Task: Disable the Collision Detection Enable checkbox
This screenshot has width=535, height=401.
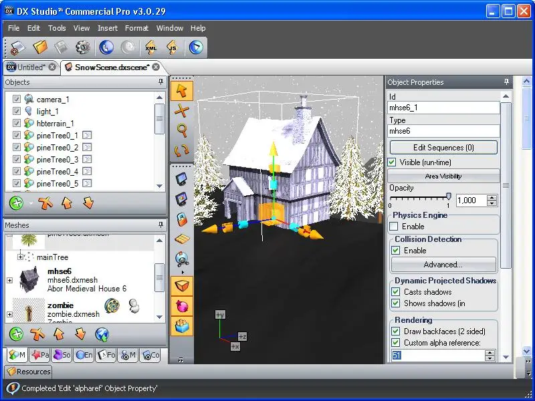Action: (396, 250)
